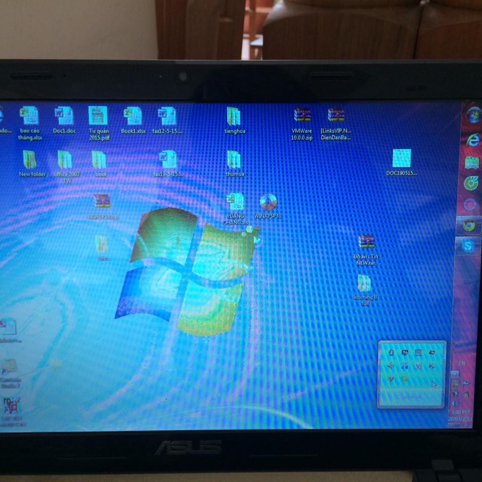Open the boot folder
Screen dimensions: 482x482
click(x=100, y=163)
